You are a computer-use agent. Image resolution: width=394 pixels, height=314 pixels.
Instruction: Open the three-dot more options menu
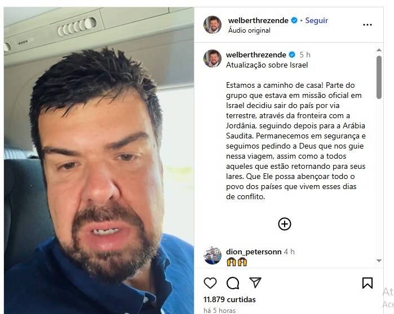[368, 25]
